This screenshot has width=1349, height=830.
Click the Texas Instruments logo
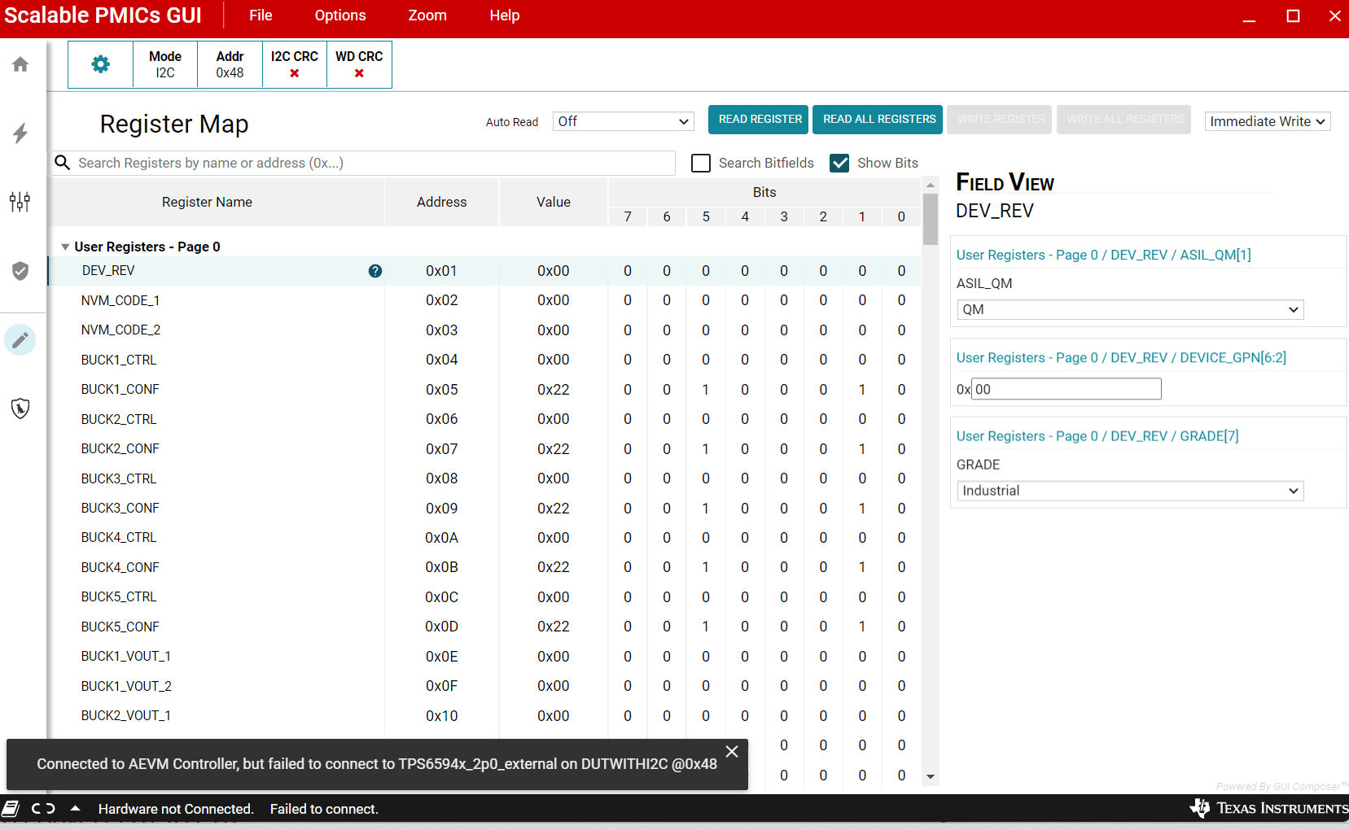pos(1268,808)
